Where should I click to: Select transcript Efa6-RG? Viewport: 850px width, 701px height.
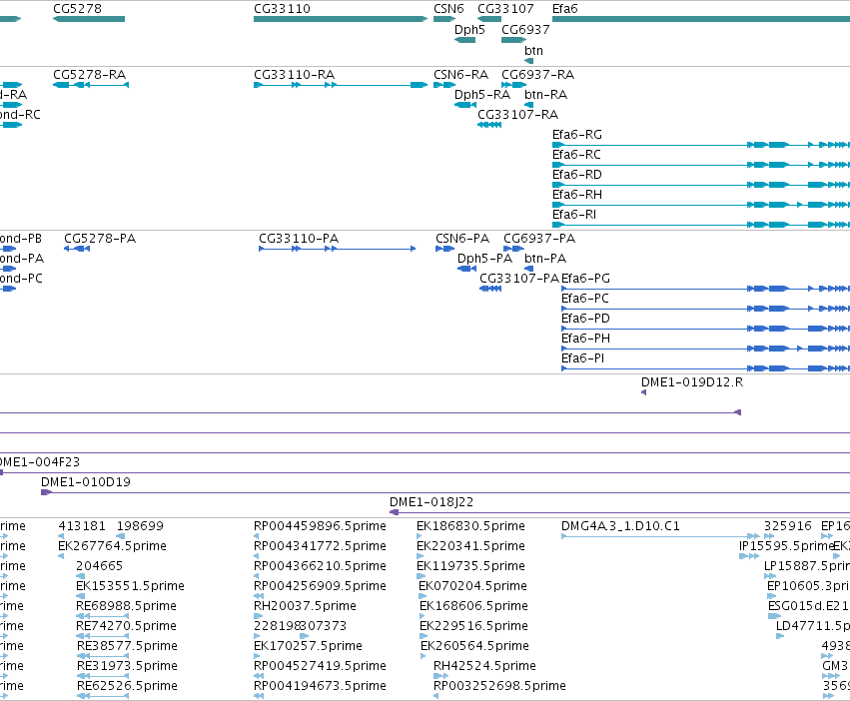(x=701, y=145)
